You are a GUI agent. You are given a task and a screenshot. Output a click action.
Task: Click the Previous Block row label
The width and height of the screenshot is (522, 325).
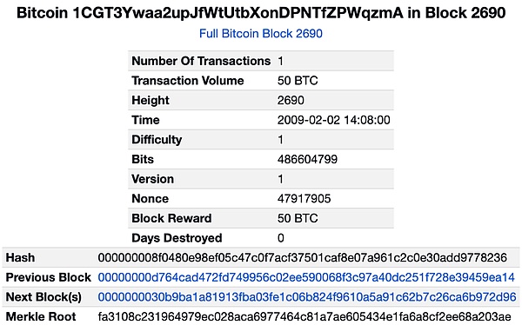48,277
